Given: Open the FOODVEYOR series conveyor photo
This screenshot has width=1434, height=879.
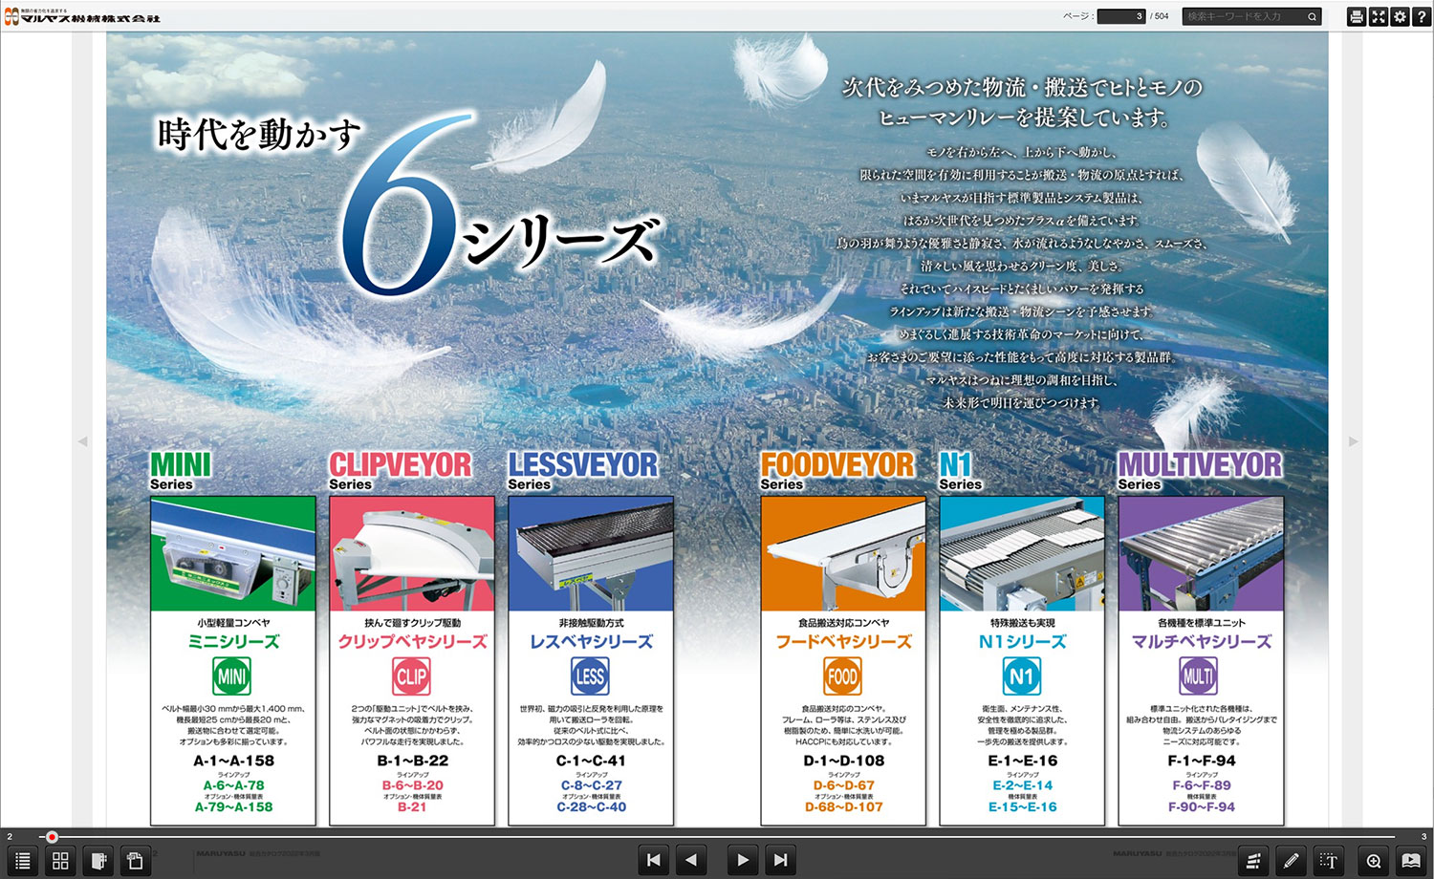Looking at the screenshot, I should (843, 554).
